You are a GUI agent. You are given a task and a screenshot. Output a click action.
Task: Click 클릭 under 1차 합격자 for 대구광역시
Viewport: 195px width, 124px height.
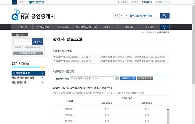[x=107, y=121]
